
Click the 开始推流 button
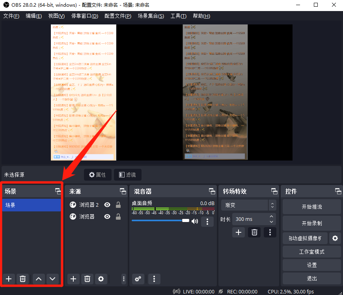coord(311,207)
